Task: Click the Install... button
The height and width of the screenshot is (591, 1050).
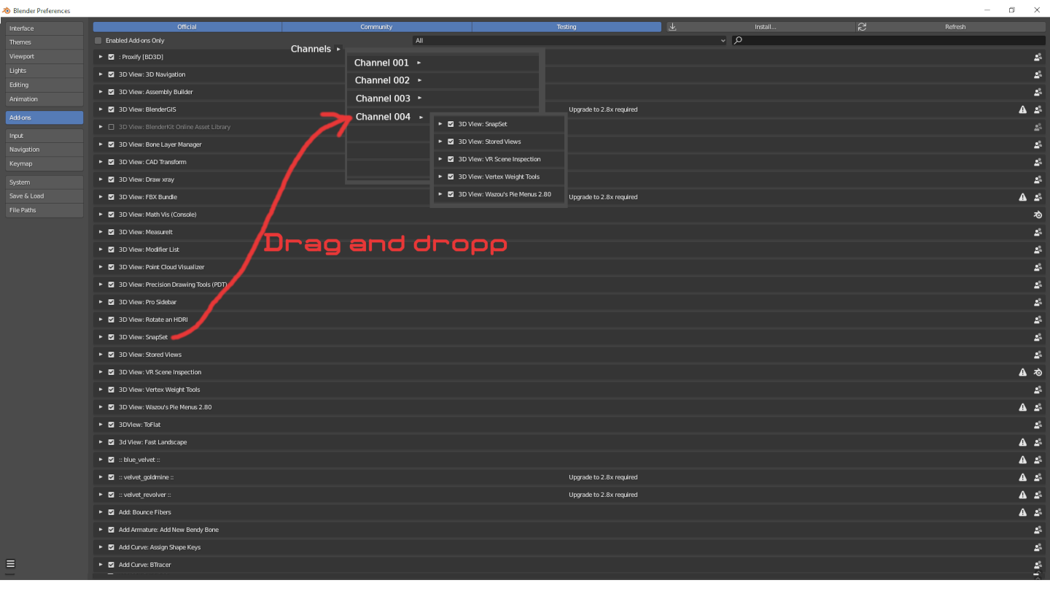Action: [x=761, y=27]
